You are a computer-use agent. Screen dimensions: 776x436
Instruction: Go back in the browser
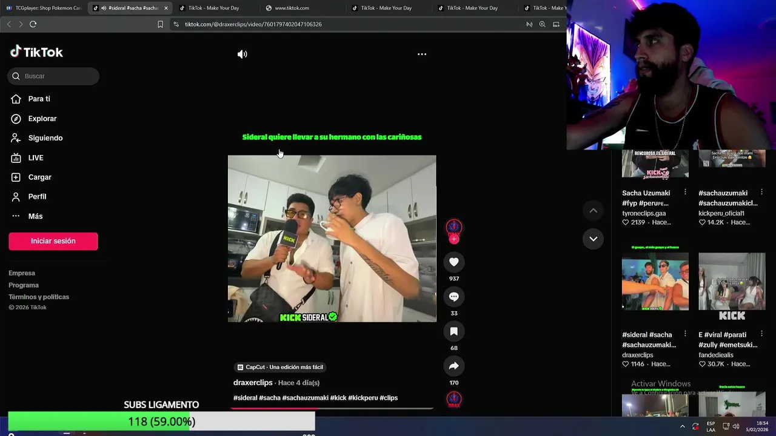(x=8, y=24)
